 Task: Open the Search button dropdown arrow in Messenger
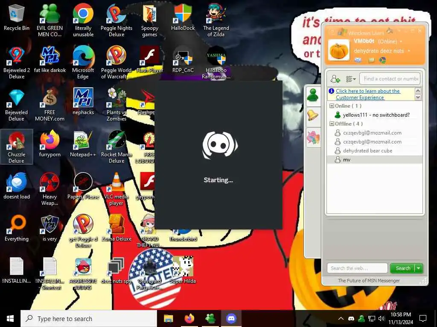419,268
